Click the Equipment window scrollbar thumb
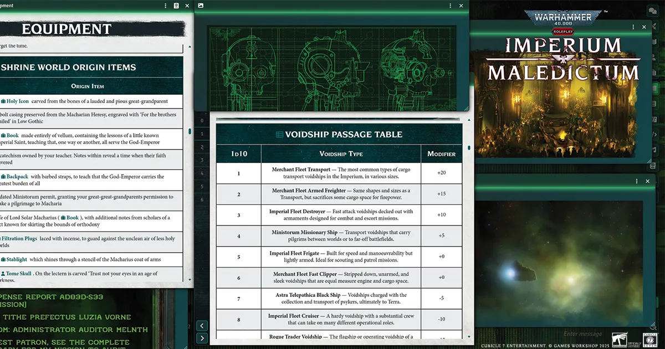The height and width of the screenshot is (349, 665). coord(190,132)
